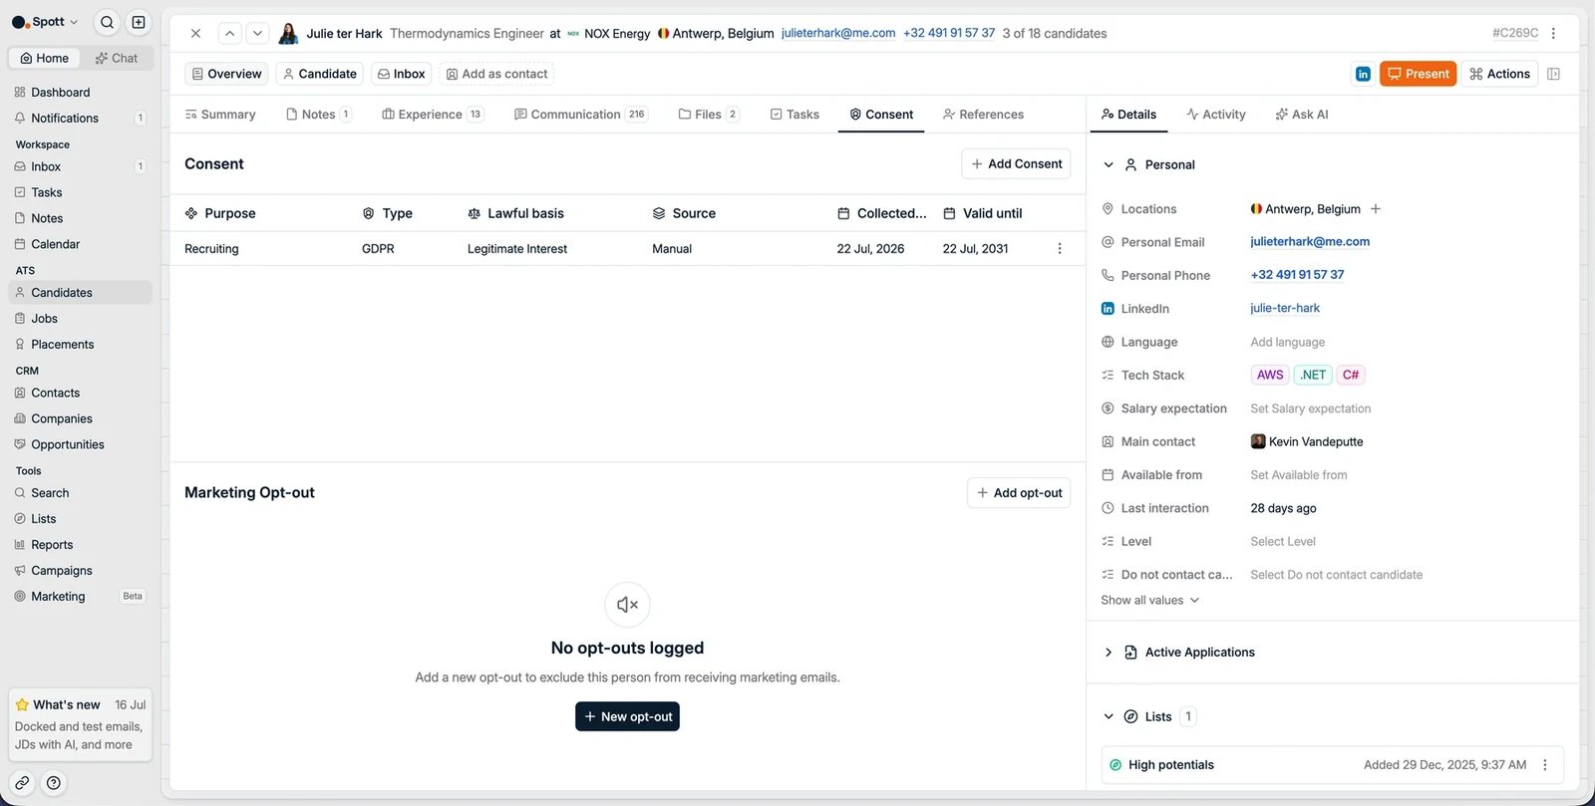Click the Kevin Vandeputte main contact
Viewport: 1595px width, 806px height.
(1307, 442)
